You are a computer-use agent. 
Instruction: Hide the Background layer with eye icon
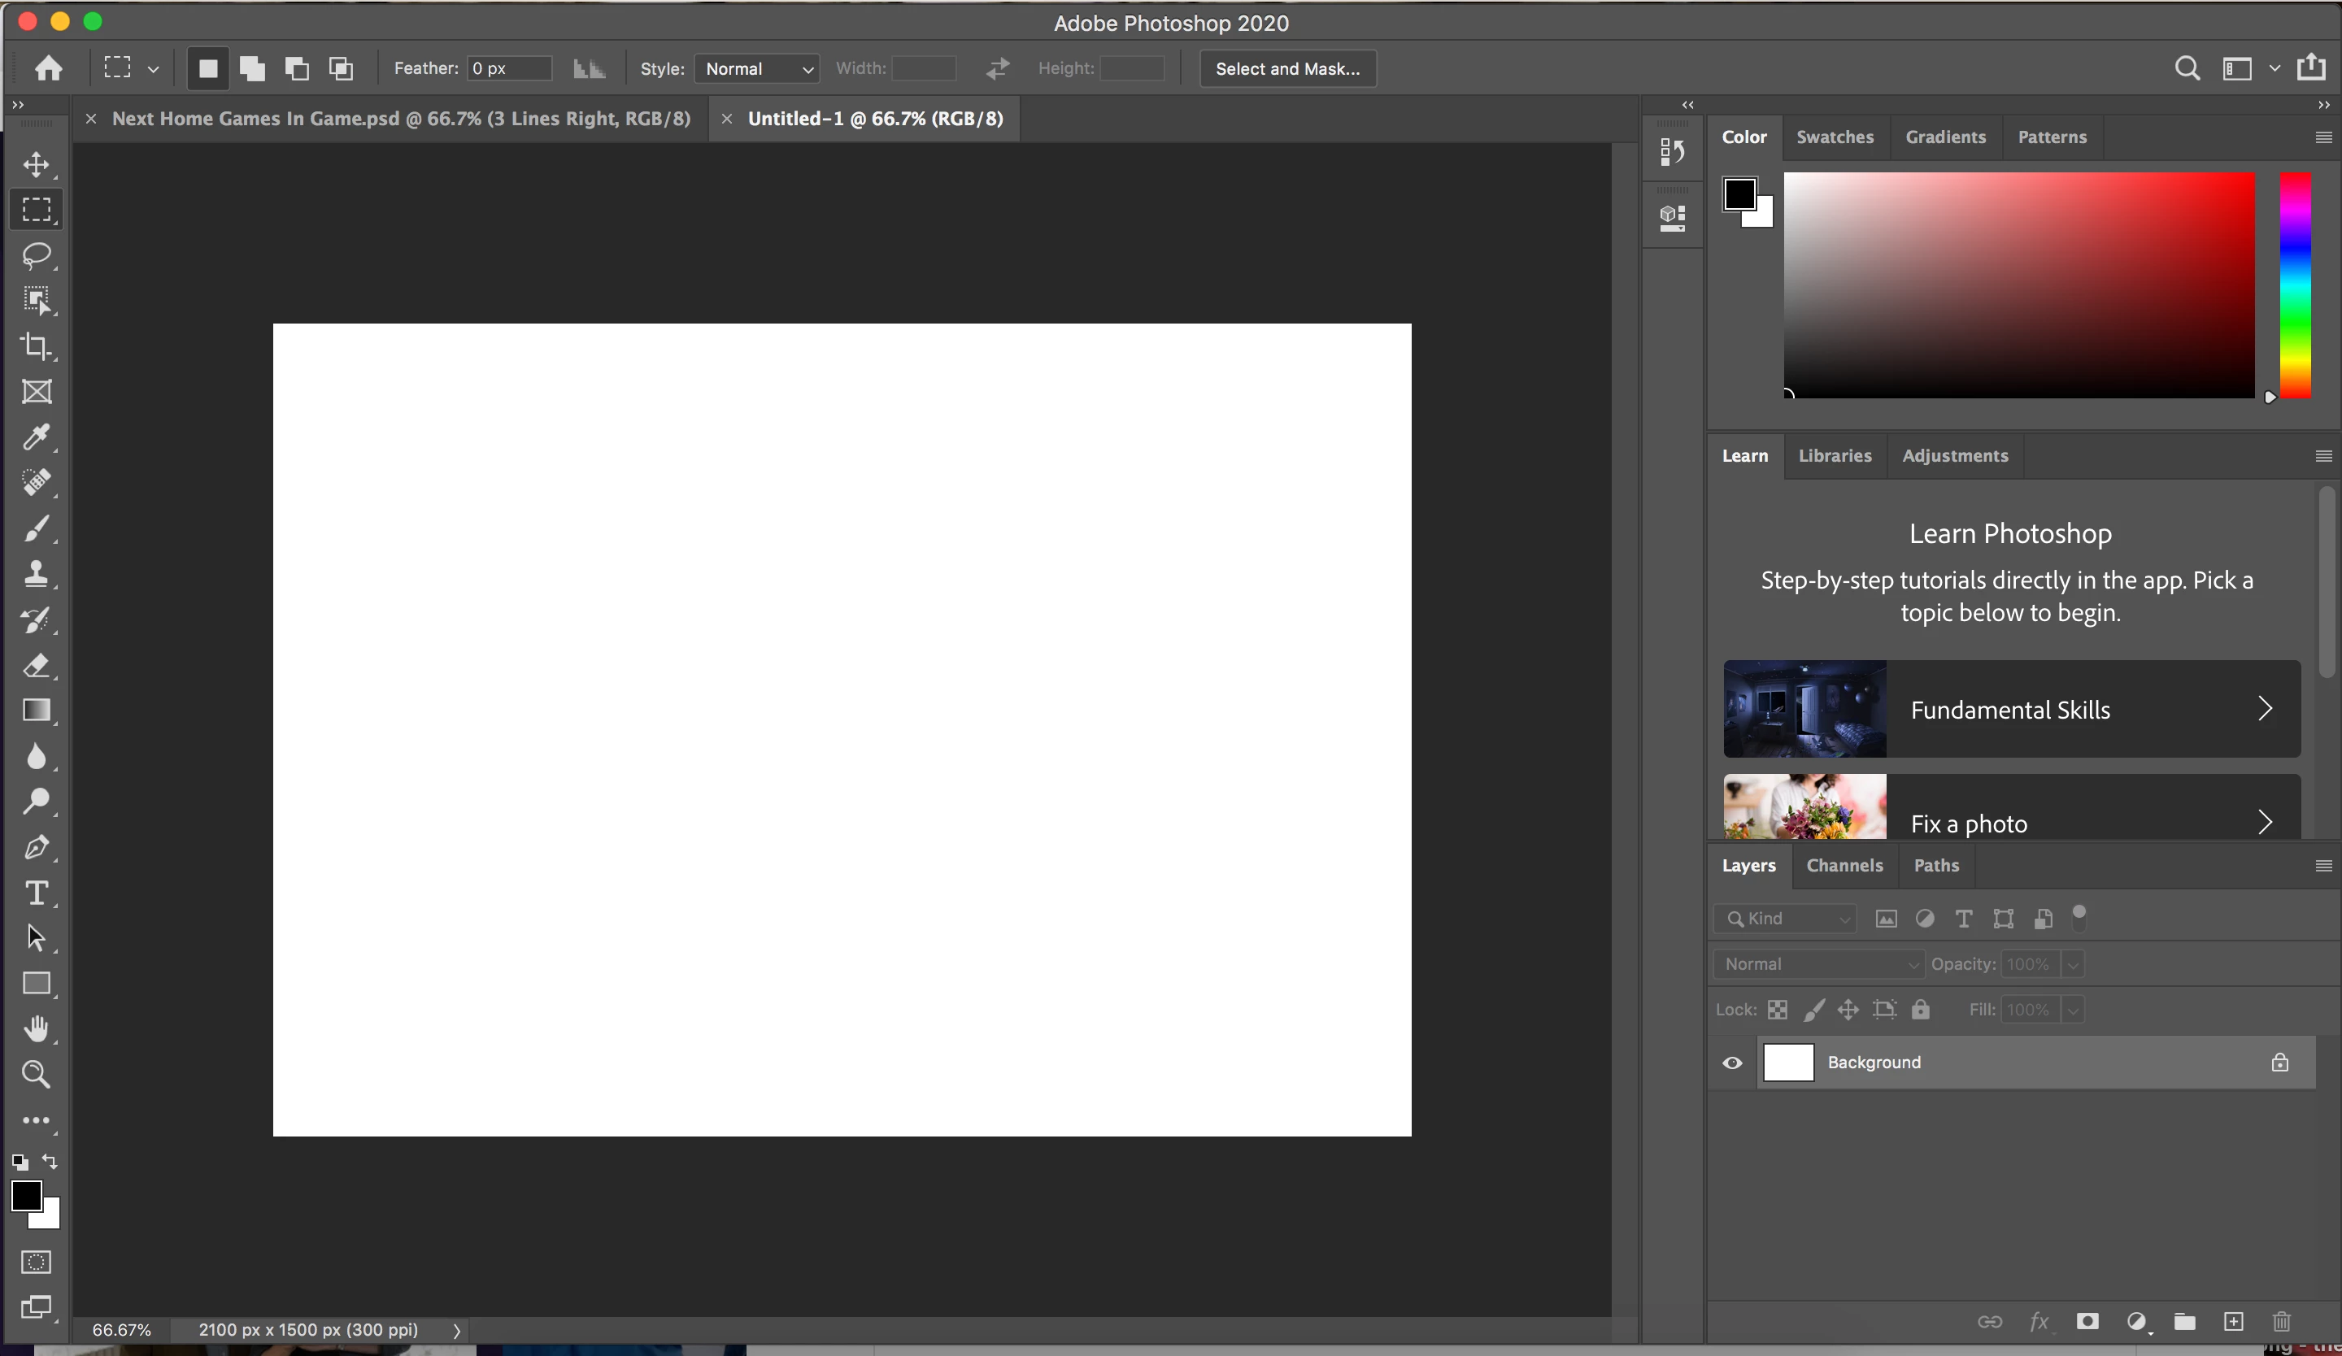1732,1063
